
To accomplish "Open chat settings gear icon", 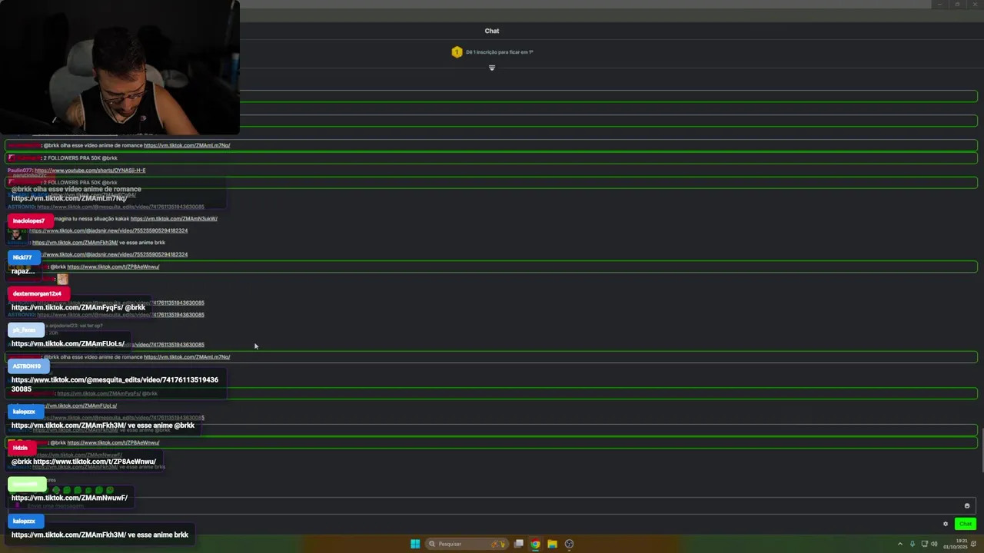I will point(946,524).
